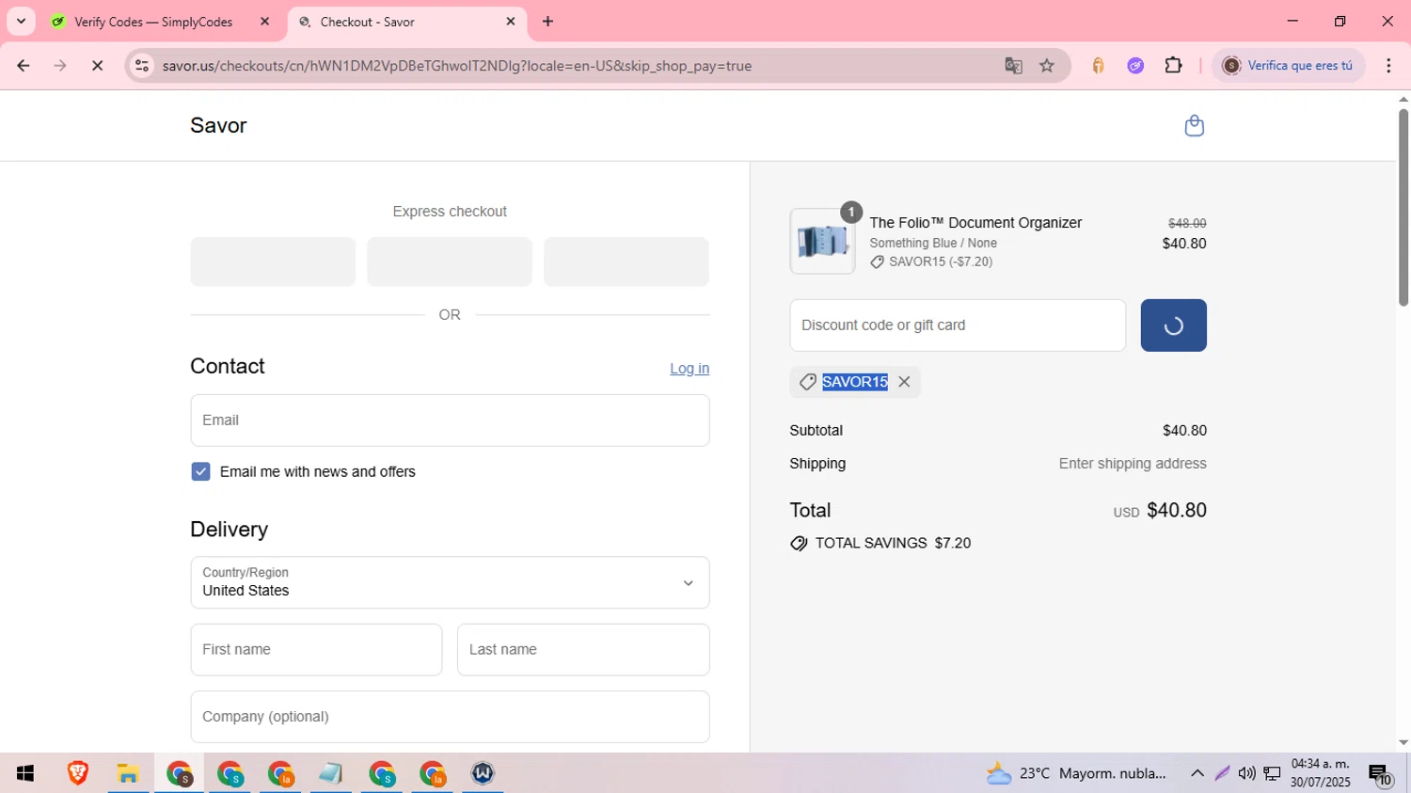Uncheck Email me with news and offers
1411x793 pixels.
click(200, 471)
